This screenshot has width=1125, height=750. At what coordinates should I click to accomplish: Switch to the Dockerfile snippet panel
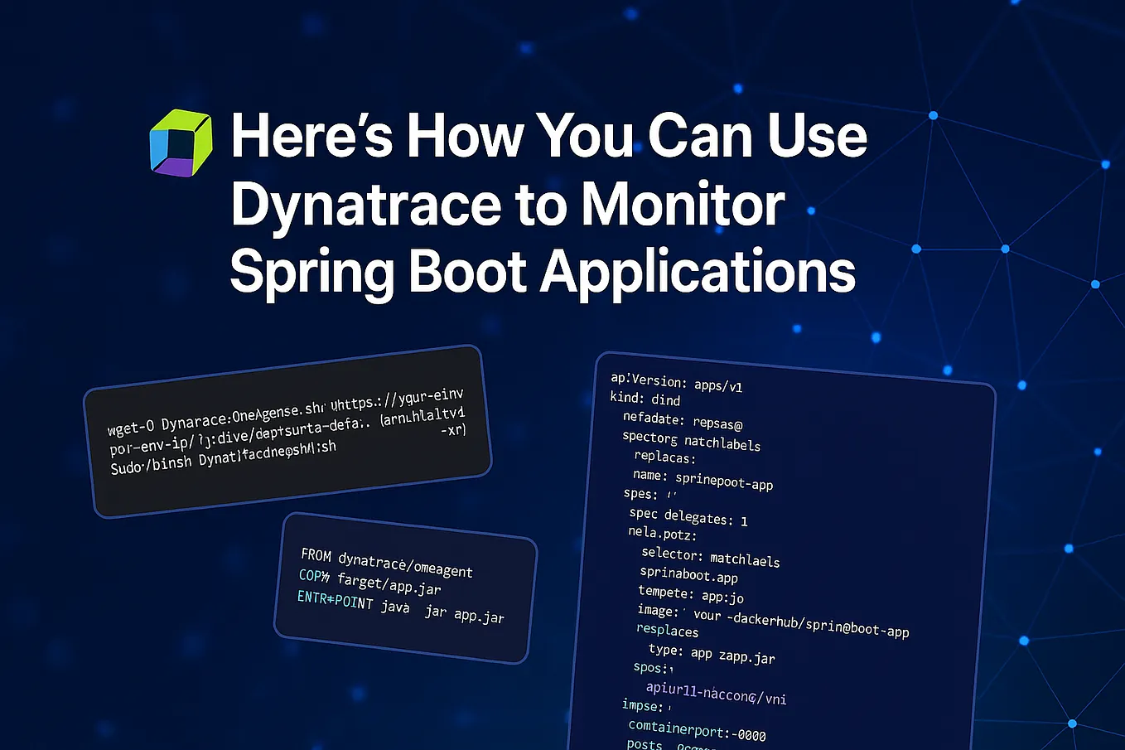tap(406, 588)
